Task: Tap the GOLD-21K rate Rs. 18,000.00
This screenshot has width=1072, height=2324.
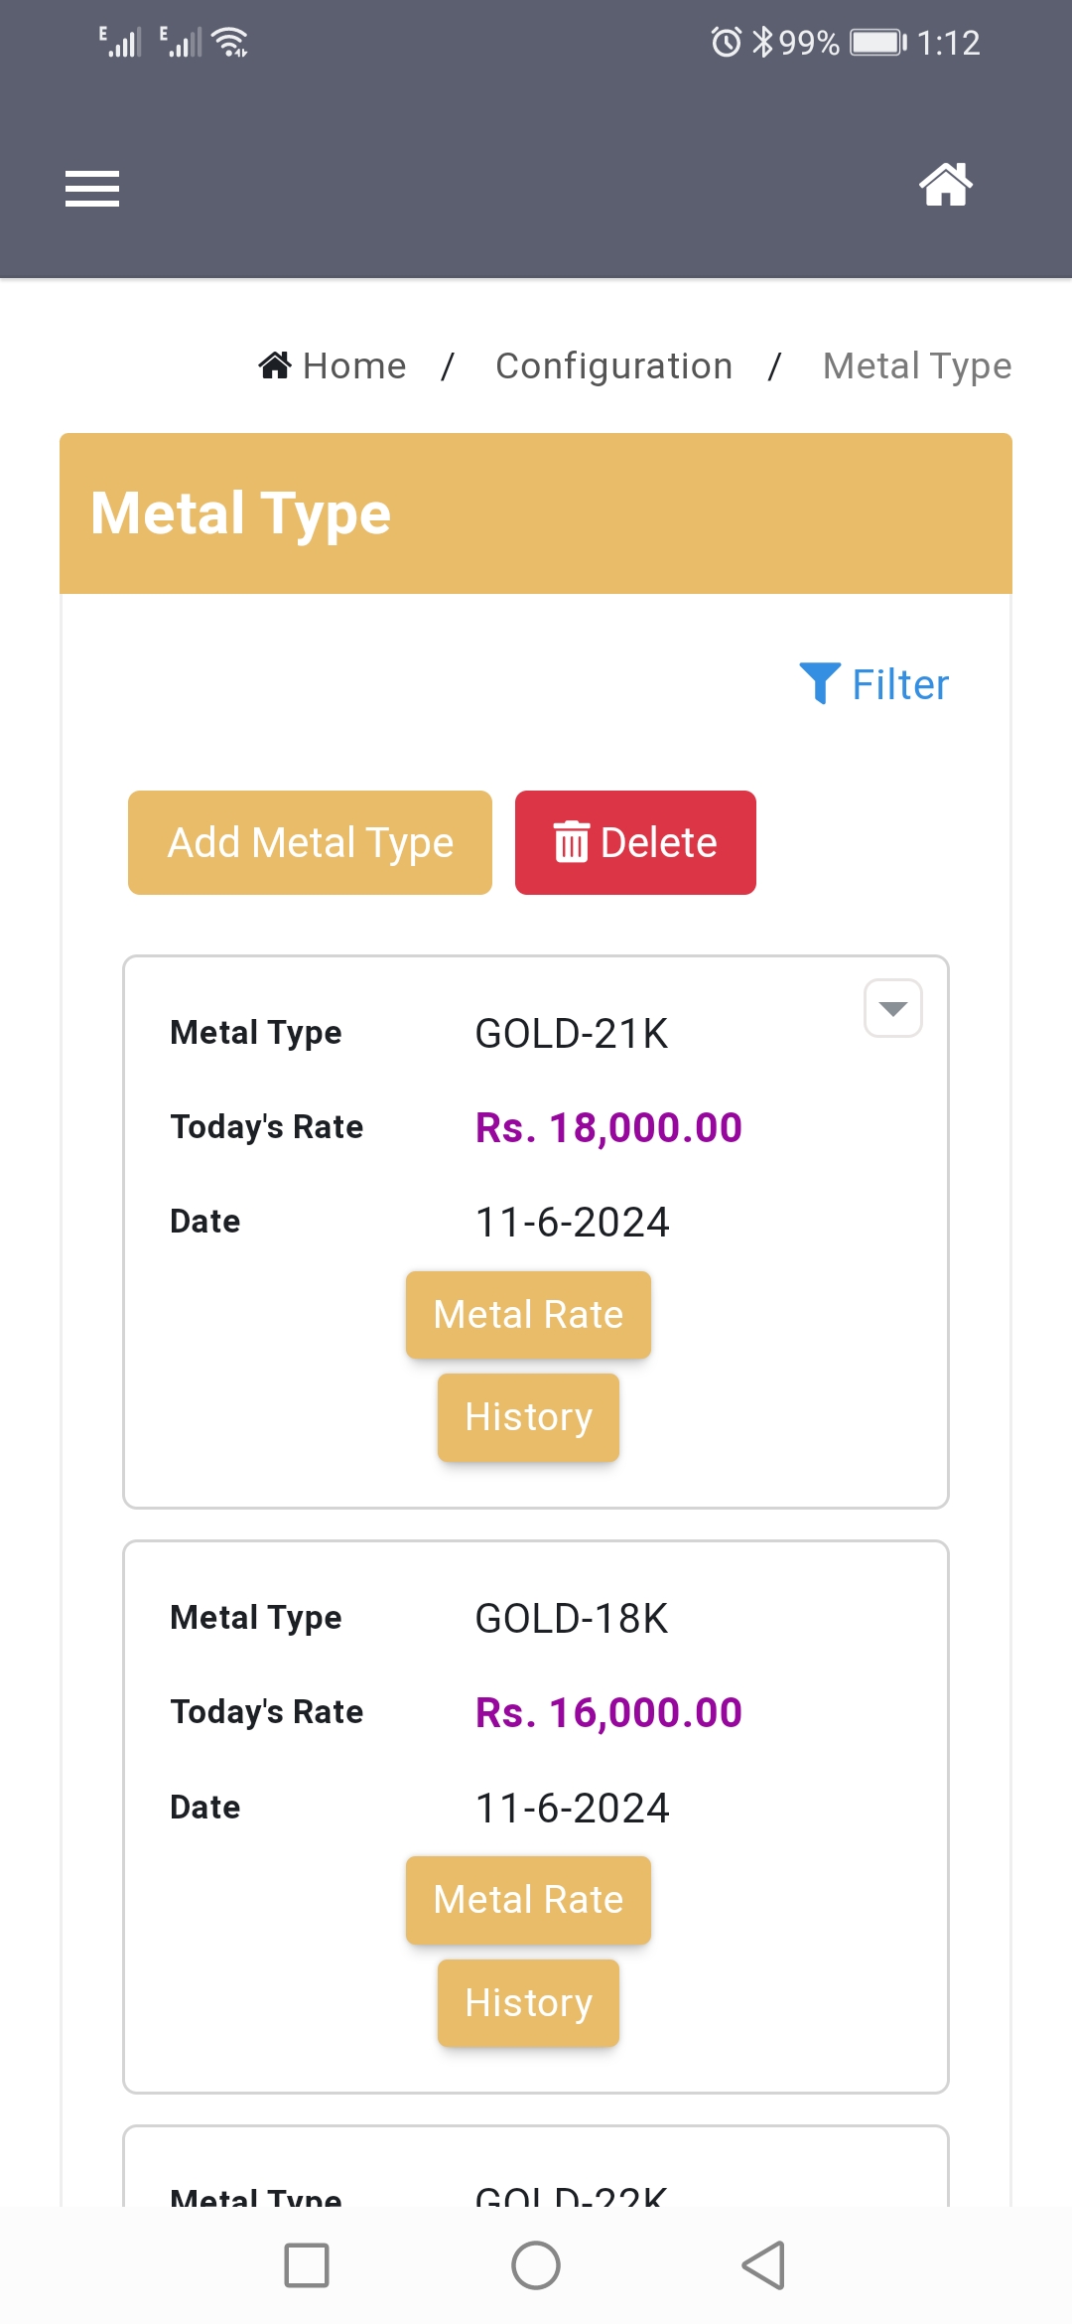Action: pyautogui.click(x=608, y=1128)
